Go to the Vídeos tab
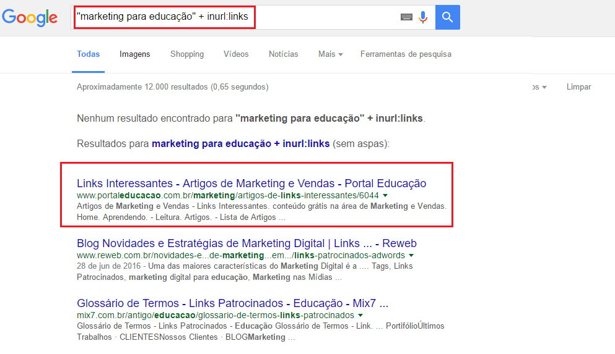Image resolution: width=615 pixels, height=354 pixels. (x=236, y=54)
